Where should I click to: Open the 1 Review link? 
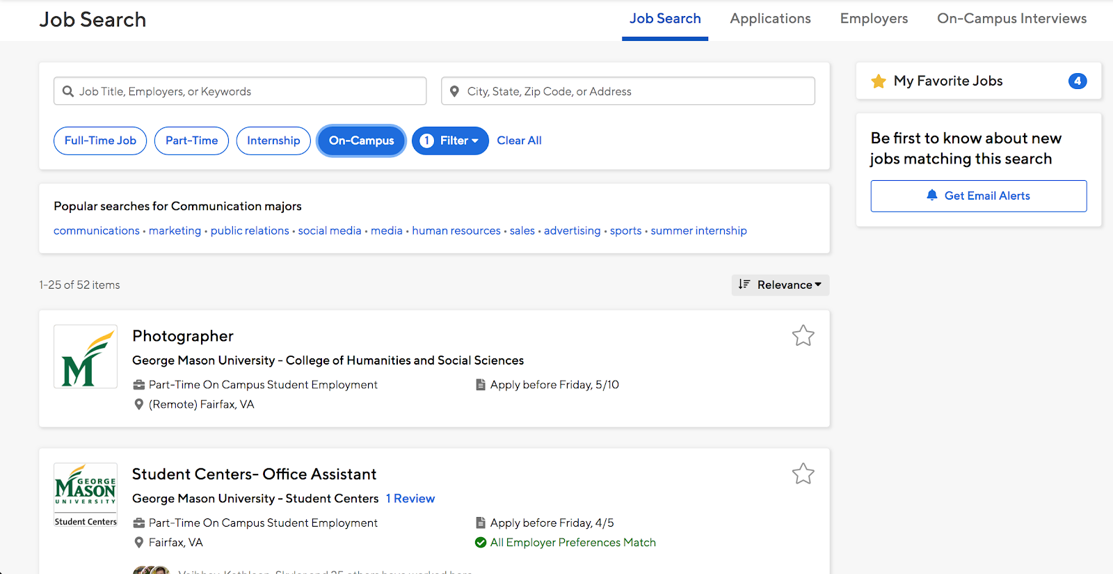point(410,498)
